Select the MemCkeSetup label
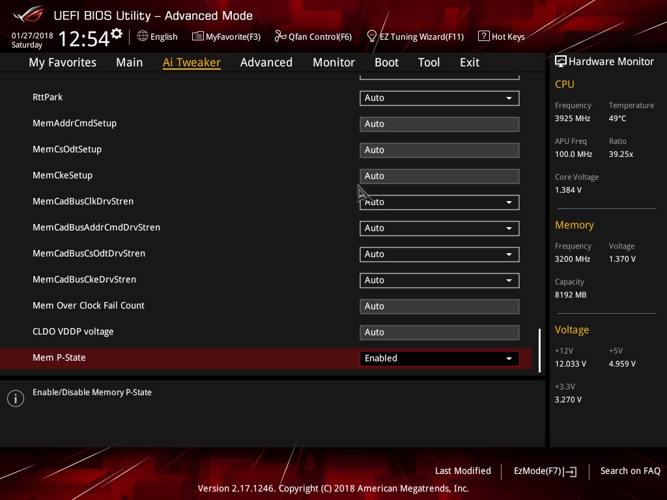Screen dimensions: 667x500 (x=63, y=175)
